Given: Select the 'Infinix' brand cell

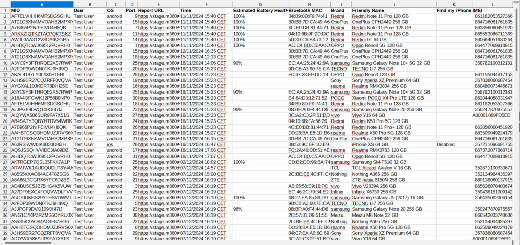Looking at the screenshot, I should 341,192.
